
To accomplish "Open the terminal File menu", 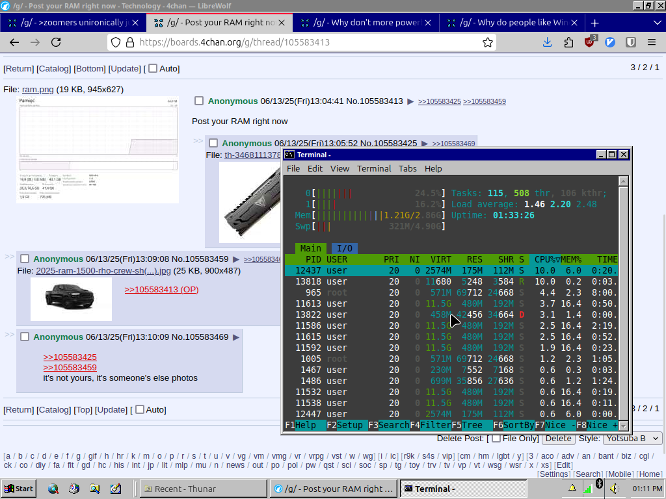I will pyautogui.click(x=293, y=168).
